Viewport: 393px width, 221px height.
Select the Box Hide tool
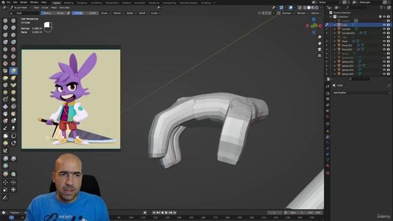14,136
